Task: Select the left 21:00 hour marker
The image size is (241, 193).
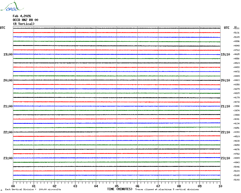Action: 8,106
